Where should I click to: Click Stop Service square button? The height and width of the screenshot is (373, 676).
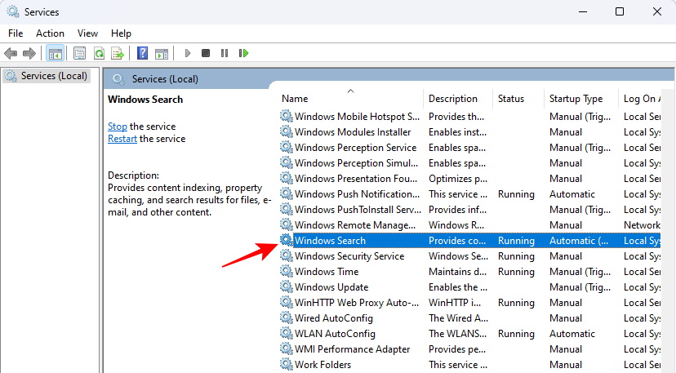click(206, 53)
